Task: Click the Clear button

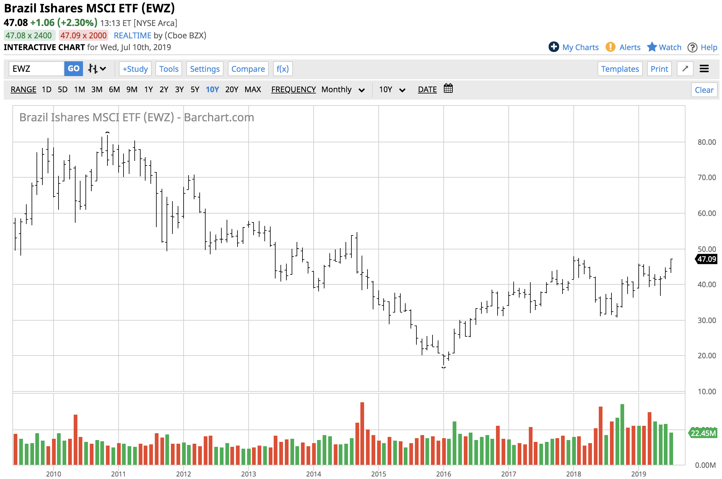Action: click(704, 90)
